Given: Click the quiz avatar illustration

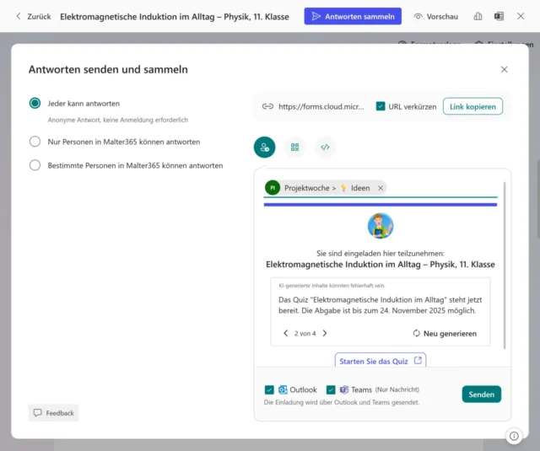Looking at the screenshot, I should [x=381, y=226].
